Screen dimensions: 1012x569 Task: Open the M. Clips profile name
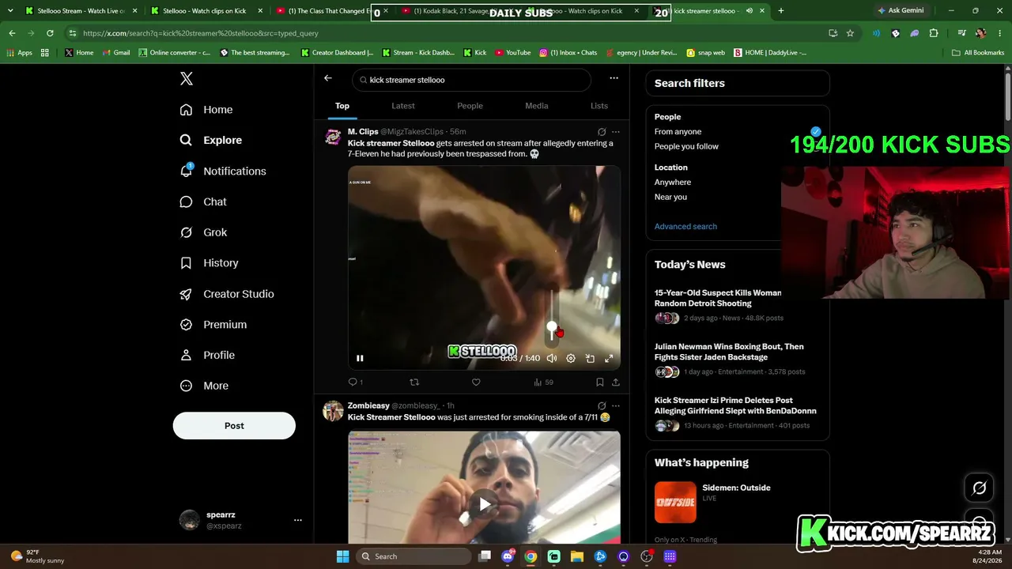[x=363, y=132]
